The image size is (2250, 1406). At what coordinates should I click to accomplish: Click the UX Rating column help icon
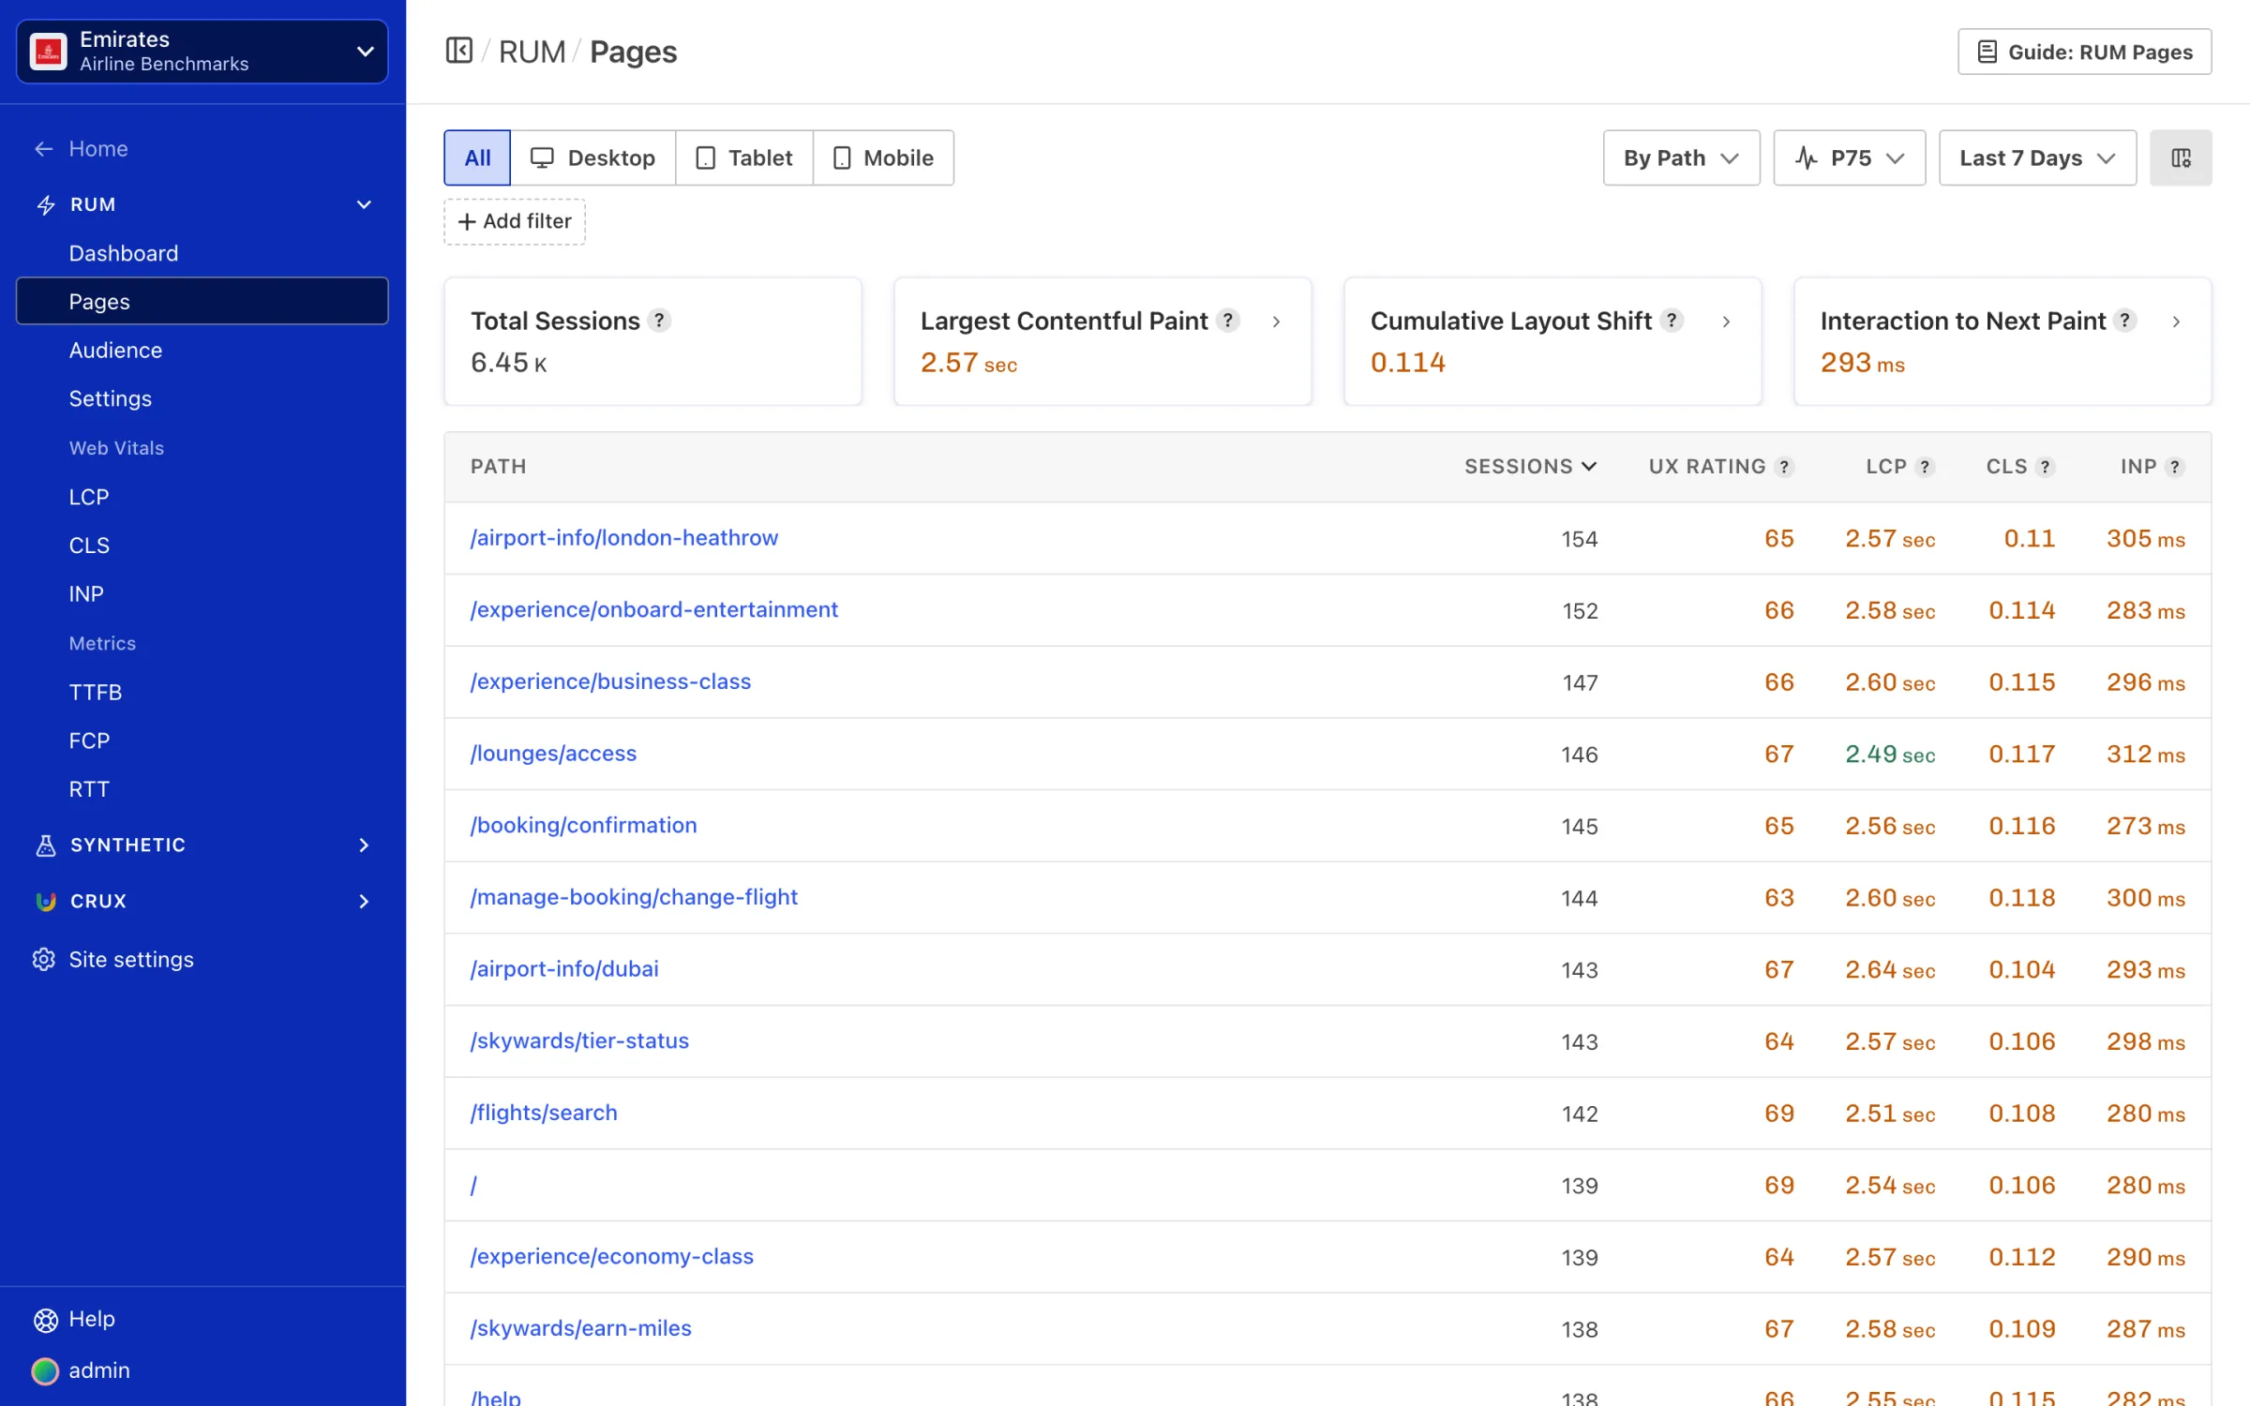coord(1784,467)
